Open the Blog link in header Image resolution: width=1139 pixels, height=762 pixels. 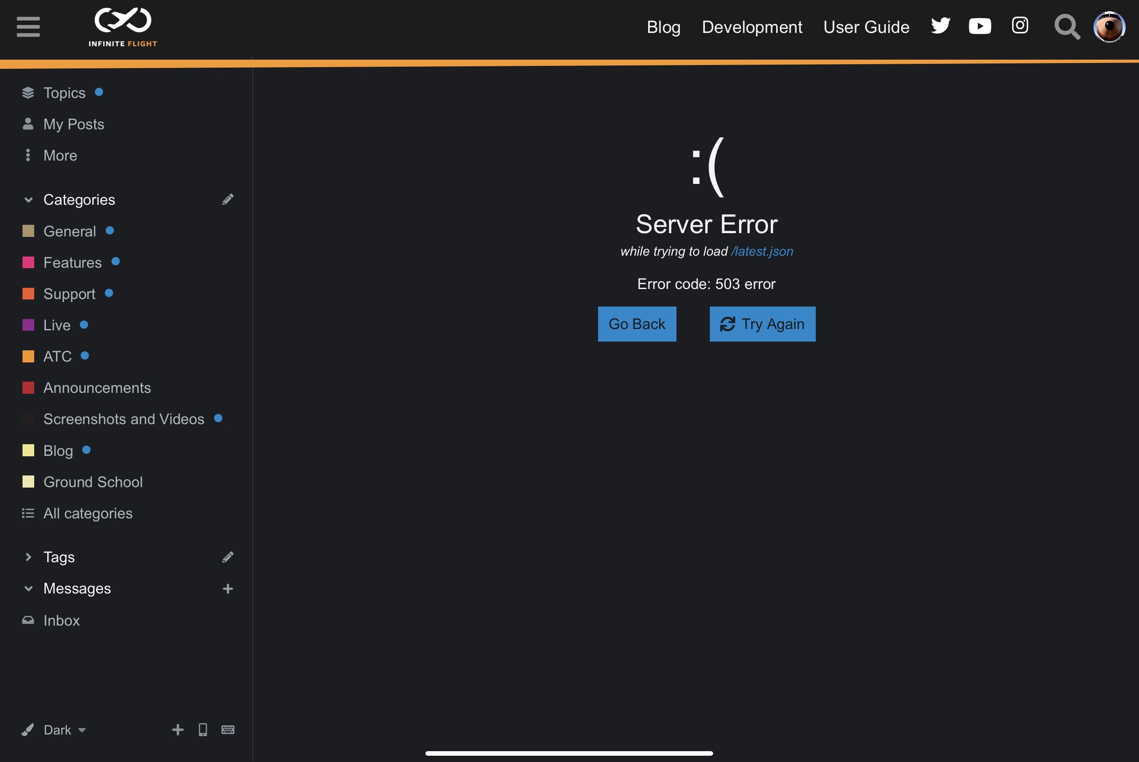click(x=663, y=27)
